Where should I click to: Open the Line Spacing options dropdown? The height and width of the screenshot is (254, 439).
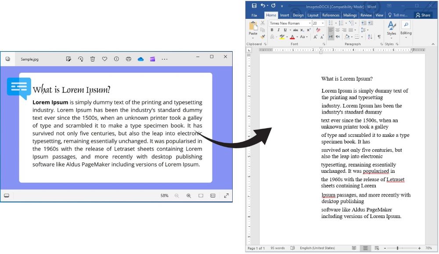coord(363,29)
